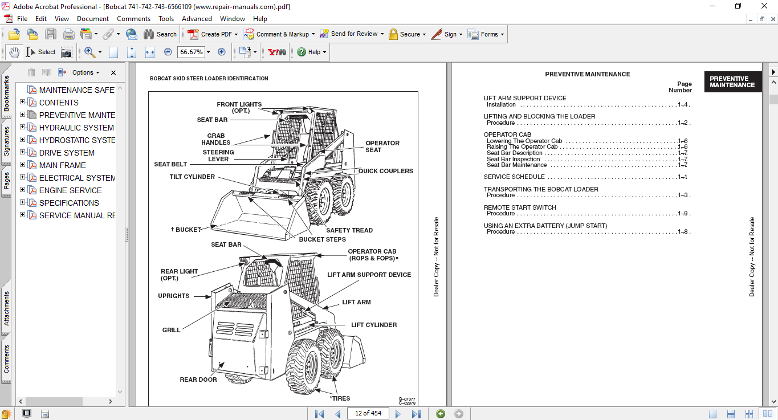Click the Zoom Out minus icon

tap(168, 52)
